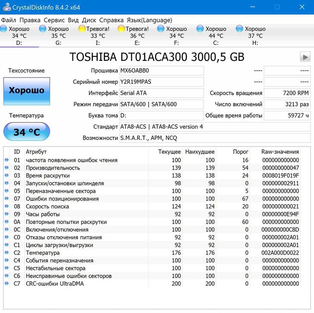
Task: Open the Вид menu
Action: click(x=73, y=20)
